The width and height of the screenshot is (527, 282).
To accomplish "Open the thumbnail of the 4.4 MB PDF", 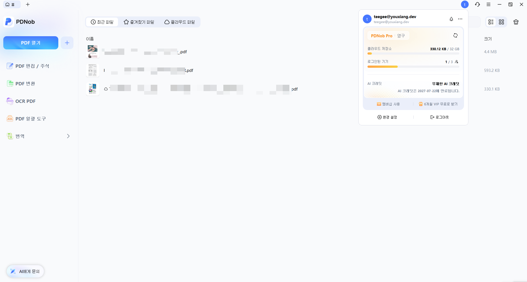I will 93,52.
